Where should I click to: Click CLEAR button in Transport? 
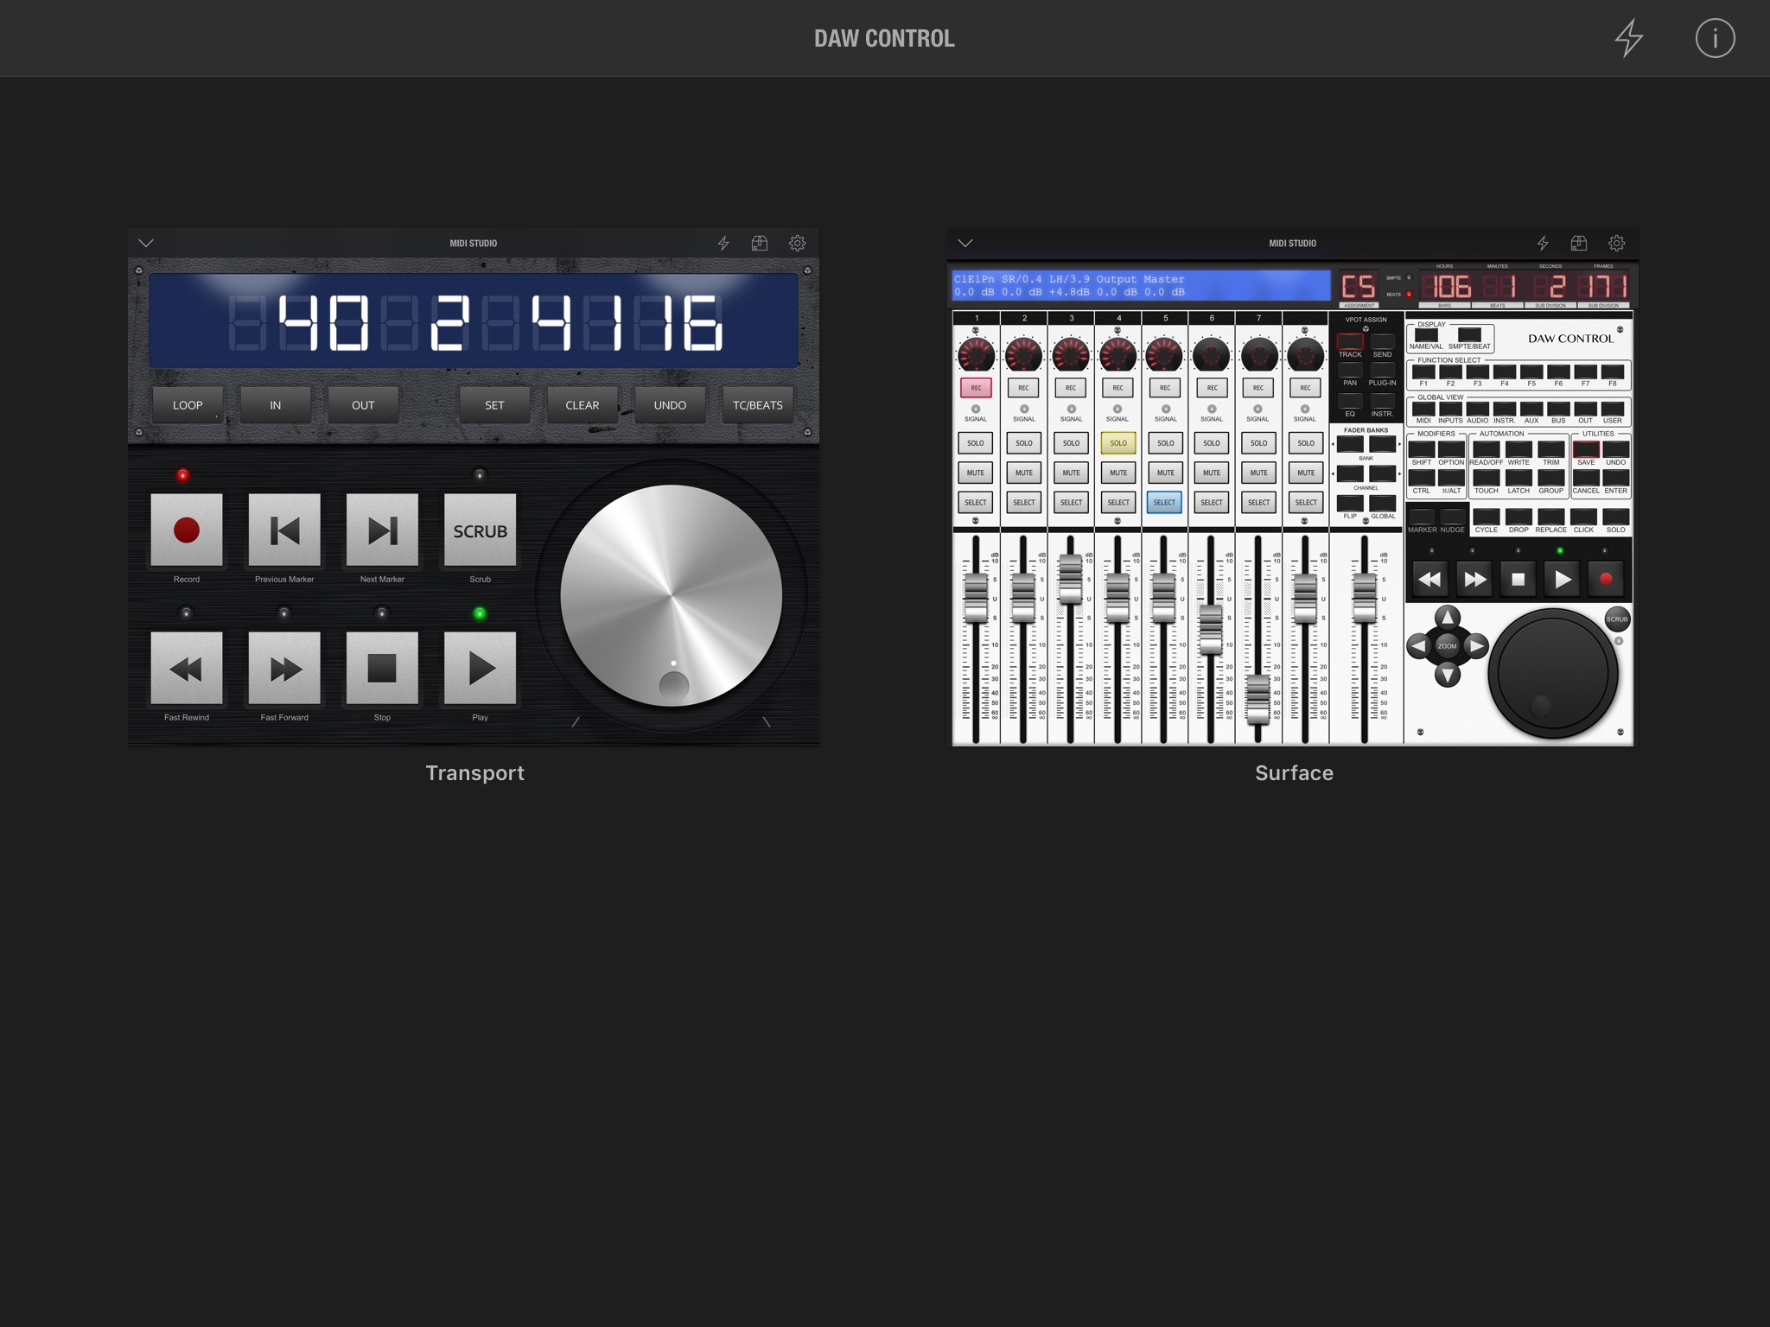pos(581,404)
